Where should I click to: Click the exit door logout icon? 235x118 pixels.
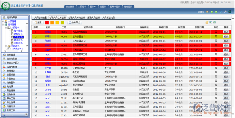coord(229,12)
